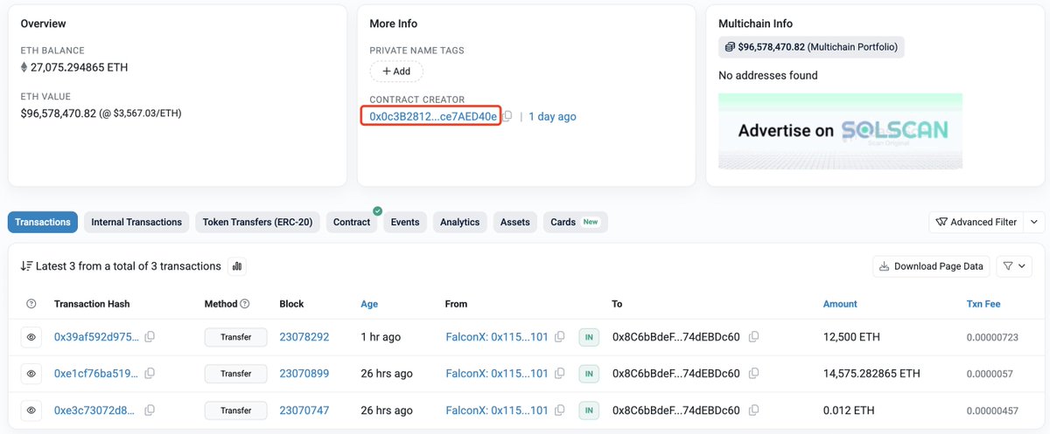
Task: Click the Method help question icon
Action: click(x=245, y=304)
